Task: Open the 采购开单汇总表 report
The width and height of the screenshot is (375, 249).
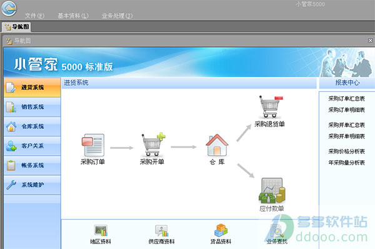Action: (346, 125)
